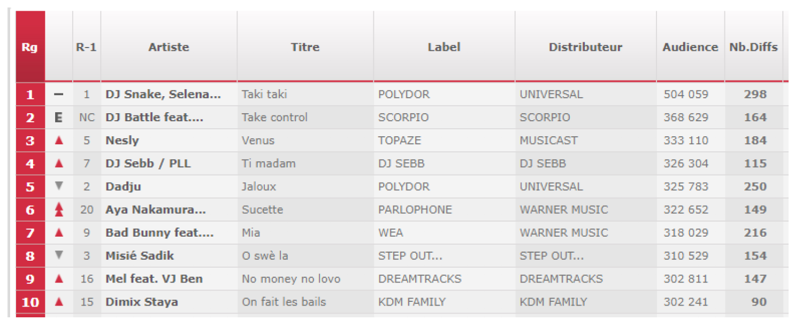Image resolution: width=795 pixels, height=328 pixels.
Task: Click the Distributeur column header
Action: pos(585,47)
